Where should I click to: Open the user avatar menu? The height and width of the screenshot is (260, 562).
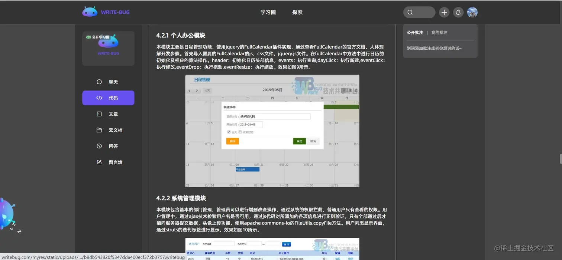(472, 12)
